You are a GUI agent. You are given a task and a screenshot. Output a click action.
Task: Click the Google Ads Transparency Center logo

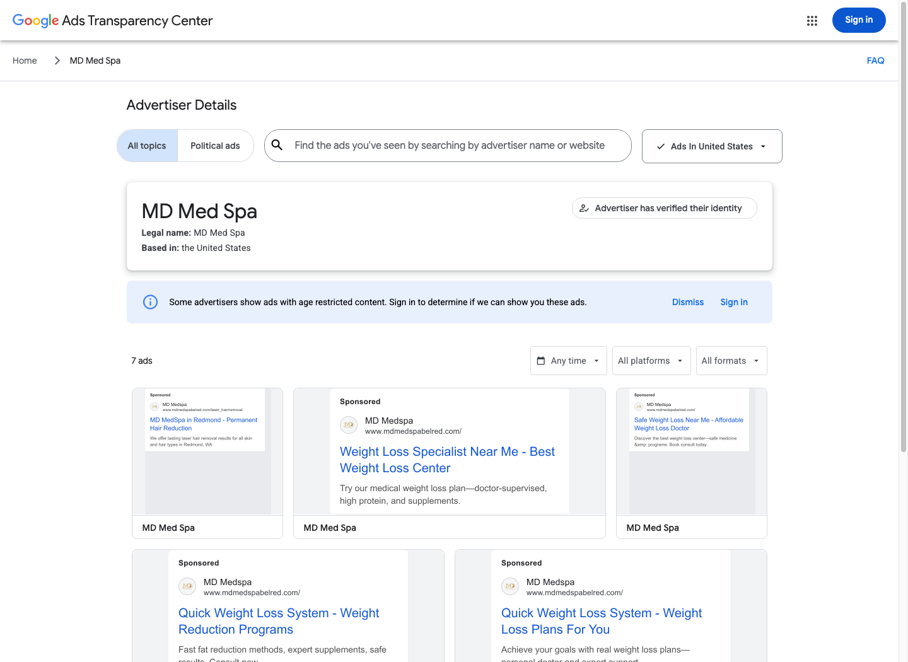pyautogui.click(x=113, y=21)
